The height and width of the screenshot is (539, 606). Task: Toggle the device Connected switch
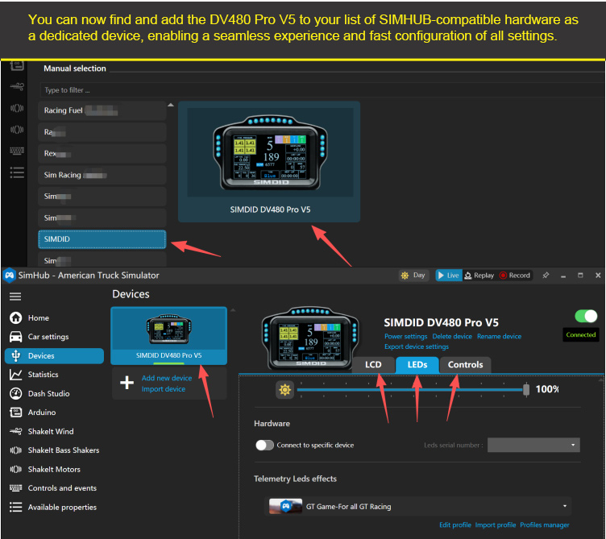586,316
